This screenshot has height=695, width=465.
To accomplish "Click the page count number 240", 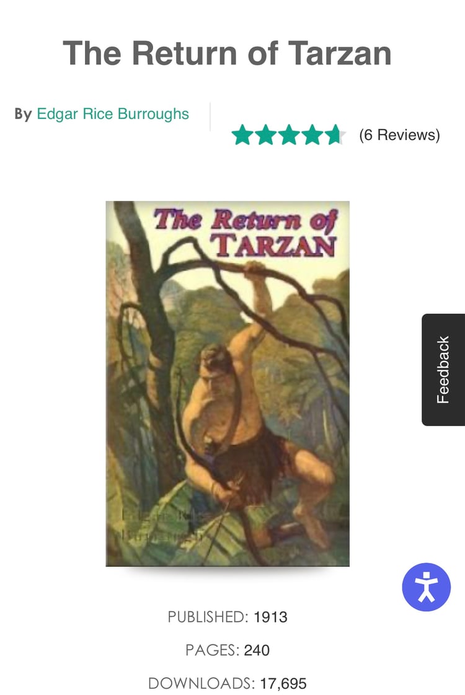I will click(257, 650).
